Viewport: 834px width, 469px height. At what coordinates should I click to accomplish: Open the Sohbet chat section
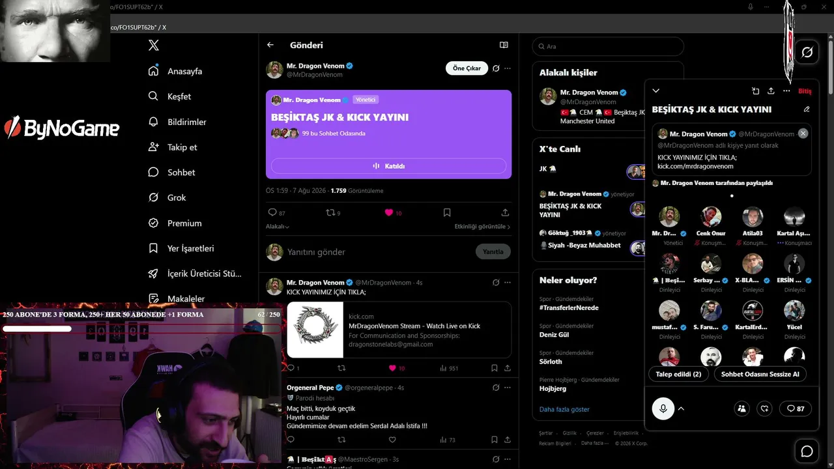pos(171,173)
